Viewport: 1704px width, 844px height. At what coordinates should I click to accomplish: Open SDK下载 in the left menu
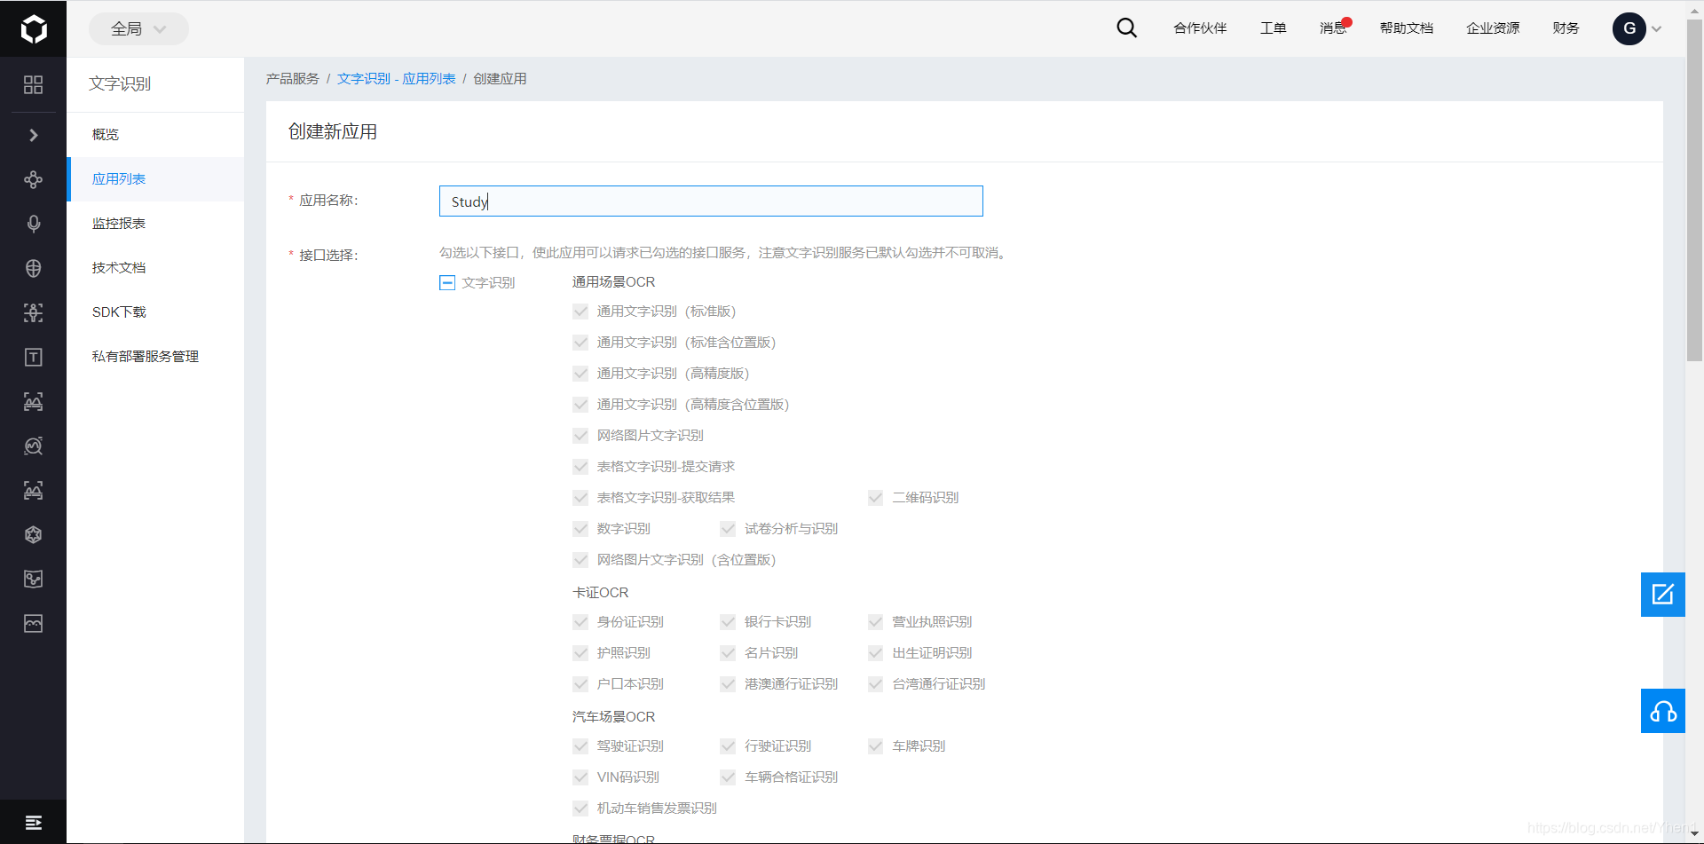(x=155, y=312)
